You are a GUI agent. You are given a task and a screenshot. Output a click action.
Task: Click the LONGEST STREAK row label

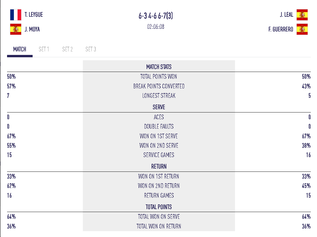tap(159, 96)
